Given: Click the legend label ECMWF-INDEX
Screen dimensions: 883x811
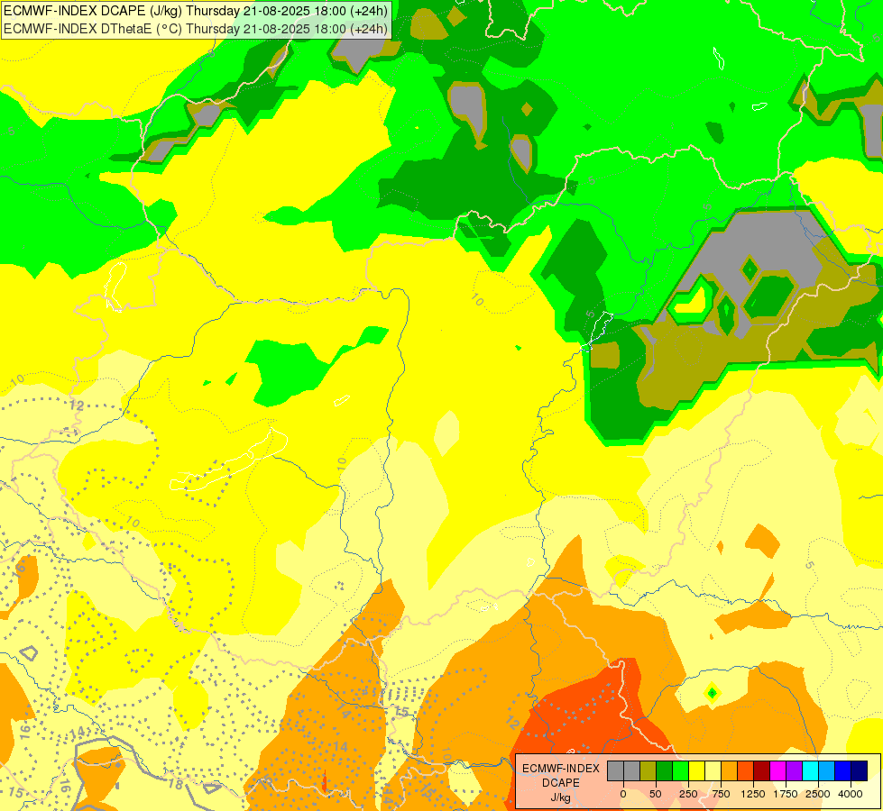Looking at the screenshot, I should 561,769.
